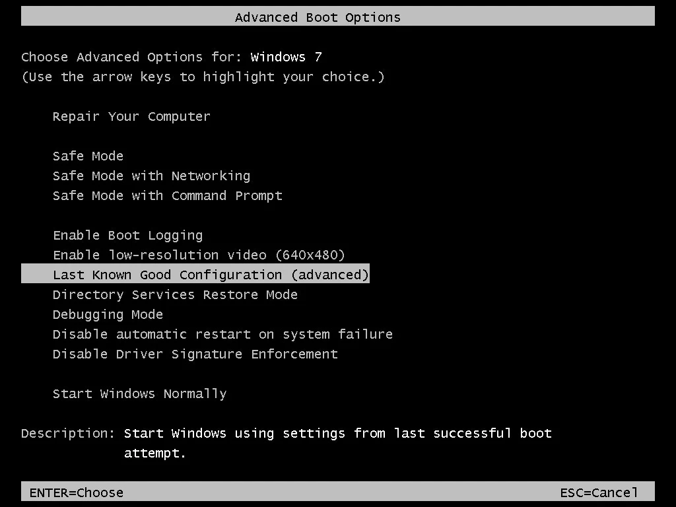Disable automatic restart on system failure
Image resolution: width=676 pixels, height=507 pixels.
coord(222,334)
